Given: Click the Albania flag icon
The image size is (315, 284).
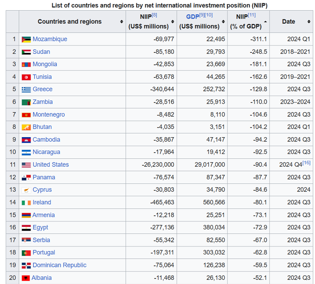Looking at the screenshot, I should coord(26,278).
